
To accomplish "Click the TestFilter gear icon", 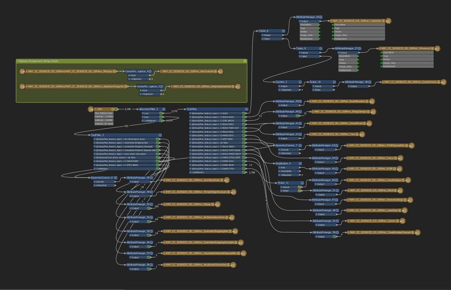I will point(246,109).
